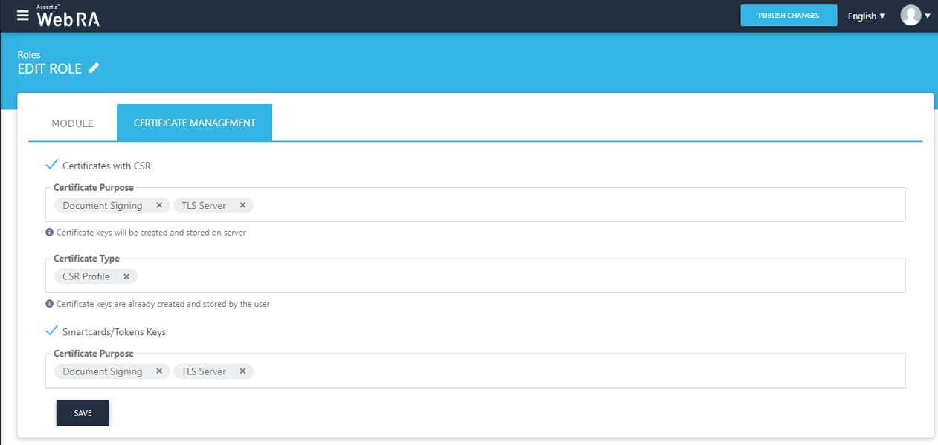This screenshot has height=445, width=938.
Task: Remove Document Signing tag under Smartcards/Tokens Keys
Action: (159, 371)
